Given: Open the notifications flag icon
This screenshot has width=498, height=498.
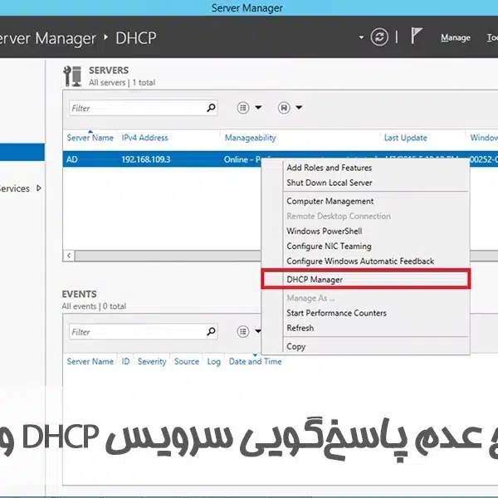Looking at the screenshot, I should [x=417, y=37].
